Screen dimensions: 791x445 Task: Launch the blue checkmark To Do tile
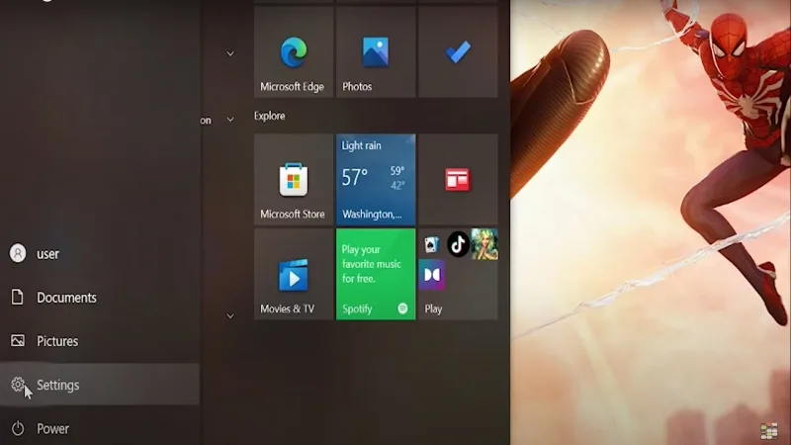pyautogui.click(x=458, y=52)
